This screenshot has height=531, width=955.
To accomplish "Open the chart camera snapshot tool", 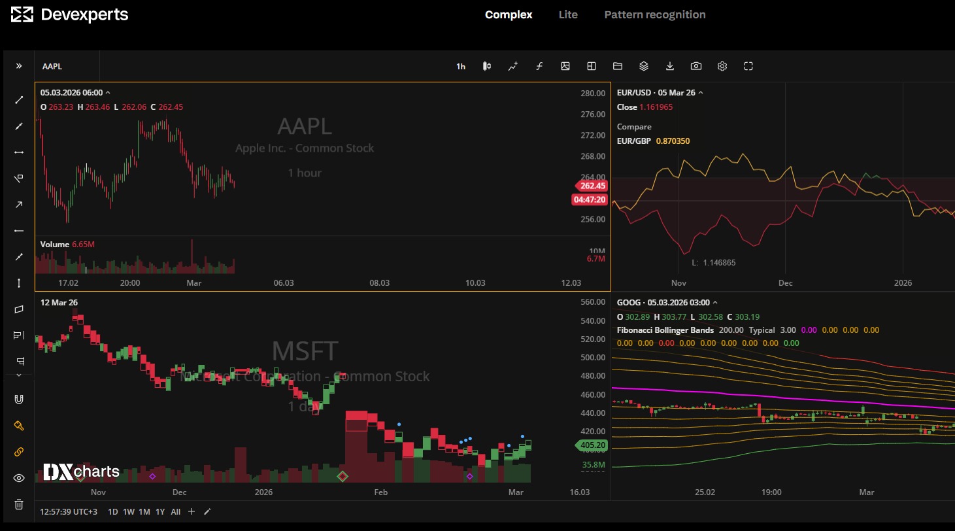I will tap(695, 66).
